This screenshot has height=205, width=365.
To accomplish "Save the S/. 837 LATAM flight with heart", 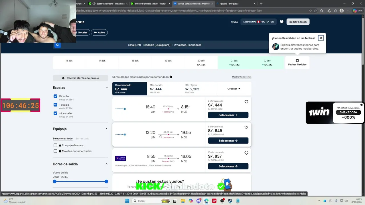I will pos(246,153).
